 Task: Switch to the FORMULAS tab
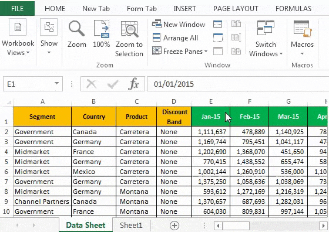[x=293, y=9]
